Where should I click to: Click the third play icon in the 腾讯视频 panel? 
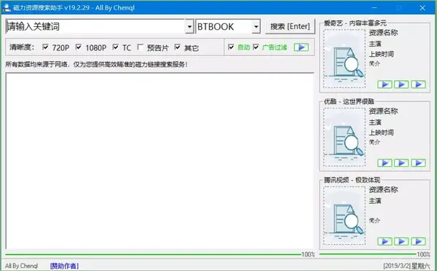coord(418,241)
